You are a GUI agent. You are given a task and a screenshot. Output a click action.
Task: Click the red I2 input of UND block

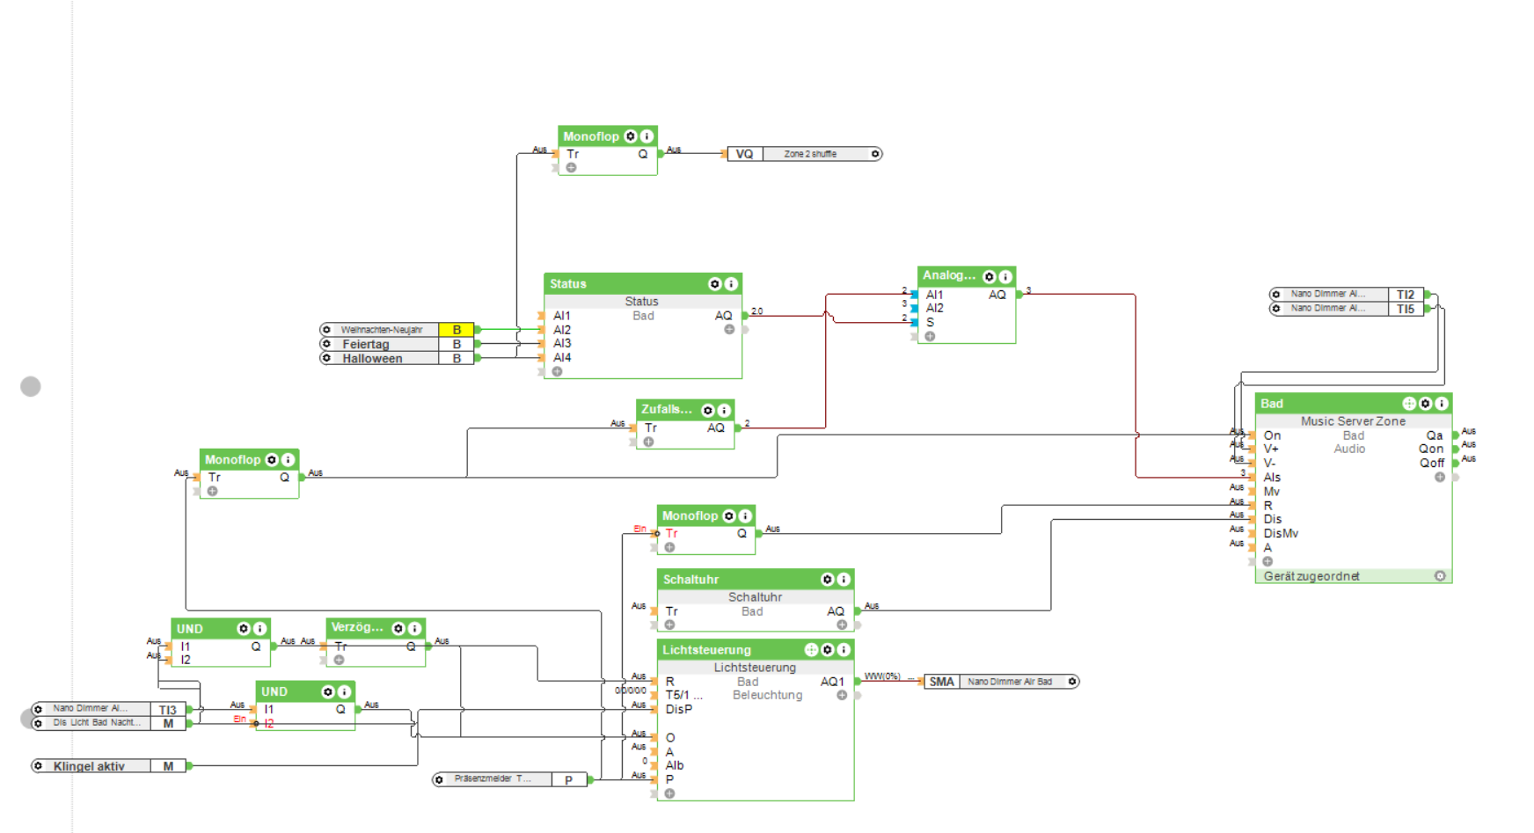tap(269, 724)
